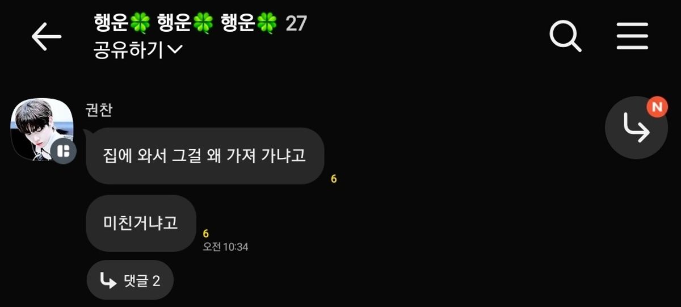Open the 댓글 2 comments thread
681x307 pixels.
130,280
